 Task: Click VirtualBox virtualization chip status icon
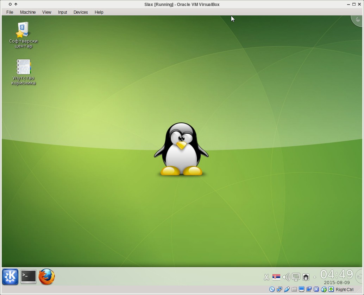click(x=316, y=289)
